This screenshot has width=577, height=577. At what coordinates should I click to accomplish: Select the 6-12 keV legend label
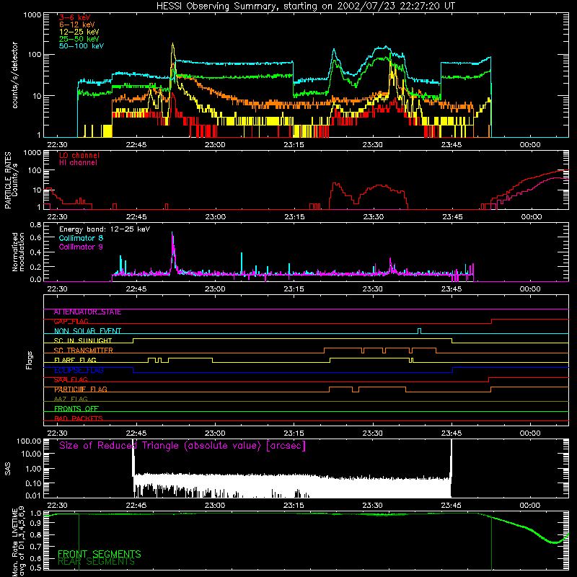tap(77, 25)
